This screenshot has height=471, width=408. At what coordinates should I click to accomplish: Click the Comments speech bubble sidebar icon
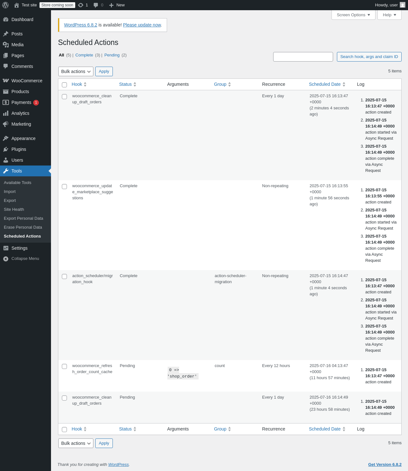tap(6, 66)
